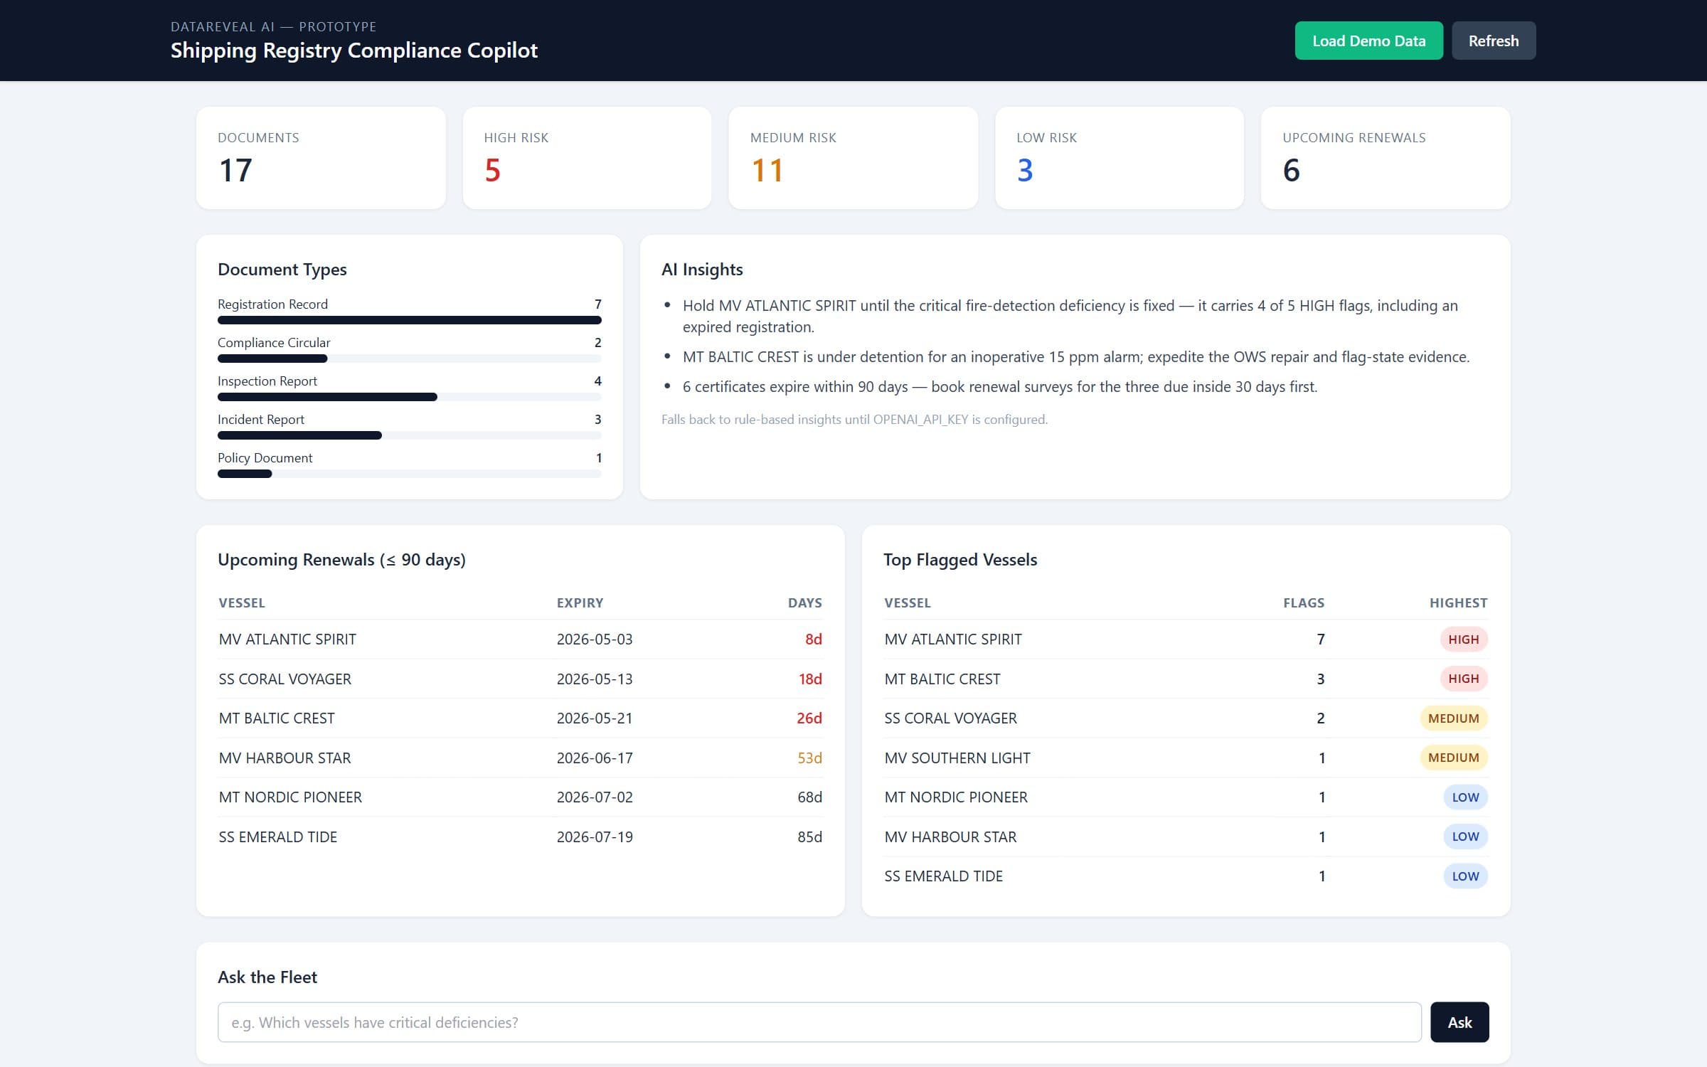Click the EXPIRY column header
Screen dimensions: 1707x1067
(x=580, y=602)
